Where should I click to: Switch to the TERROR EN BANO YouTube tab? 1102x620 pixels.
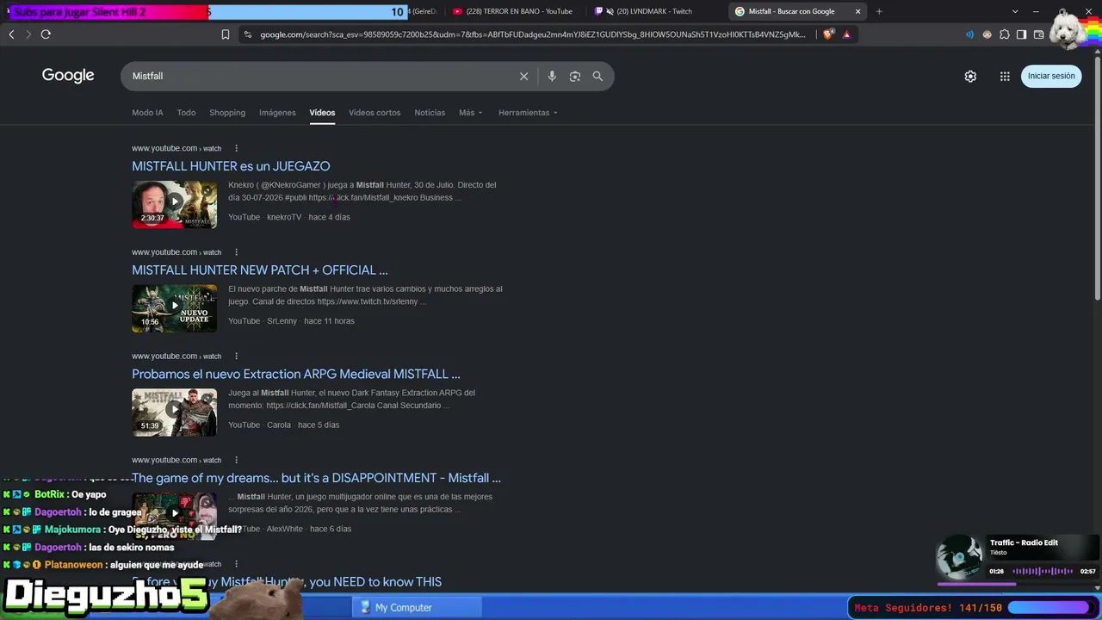(x=512, y=11)
